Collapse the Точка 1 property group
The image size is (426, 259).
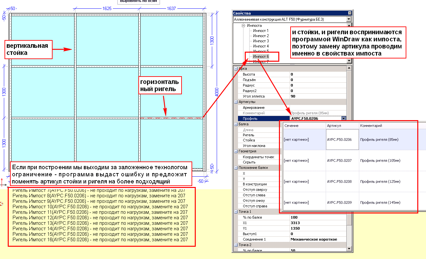pyautogui.click(x=236, y=212)
